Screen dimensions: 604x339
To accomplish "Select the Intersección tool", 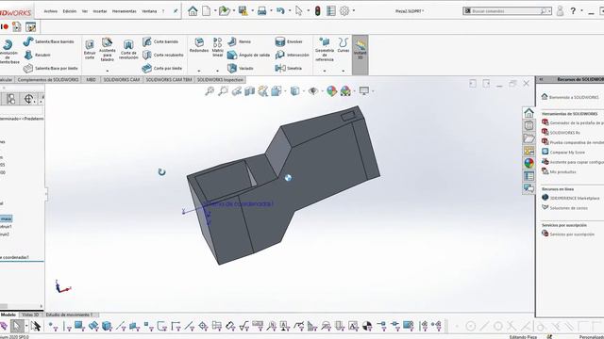I will [292, 55].
